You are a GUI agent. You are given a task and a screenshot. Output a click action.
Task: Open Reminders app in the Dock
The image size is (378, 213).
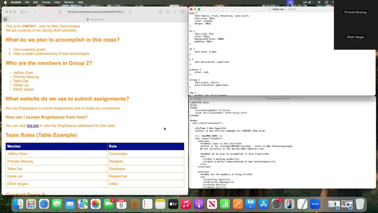point(147,204)
